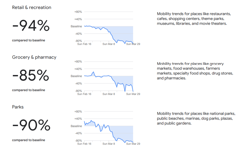Click the -90% parks figure

point(31,125)
